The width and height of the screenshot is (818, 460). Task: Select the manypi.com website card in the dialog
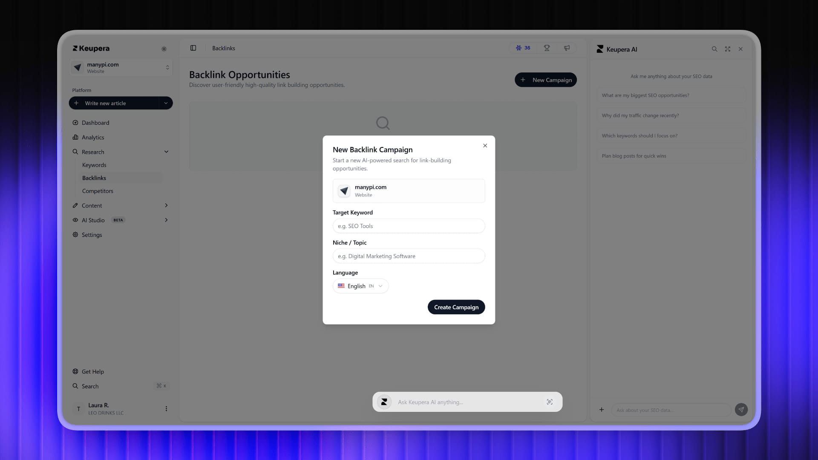click(x=409, y=191)
